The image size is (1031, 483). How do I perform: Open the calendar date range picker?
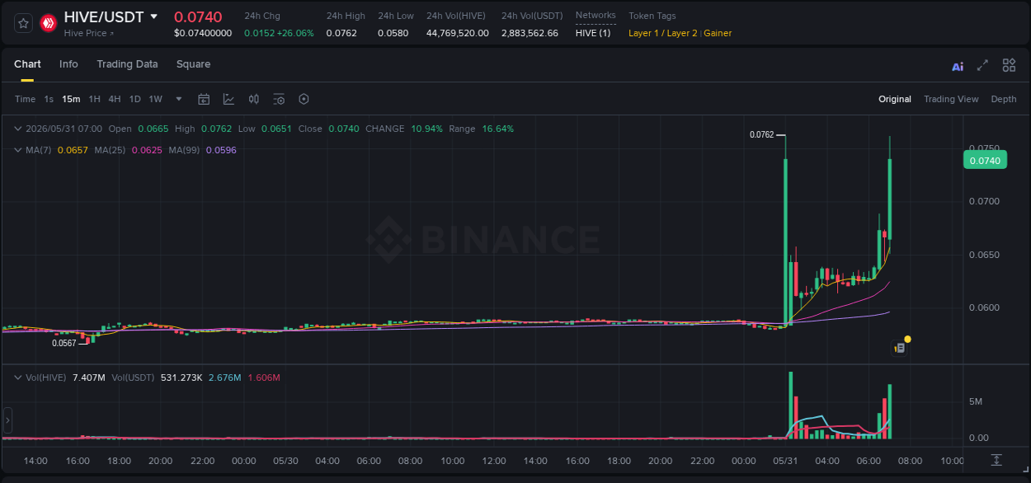coord(204,99)
